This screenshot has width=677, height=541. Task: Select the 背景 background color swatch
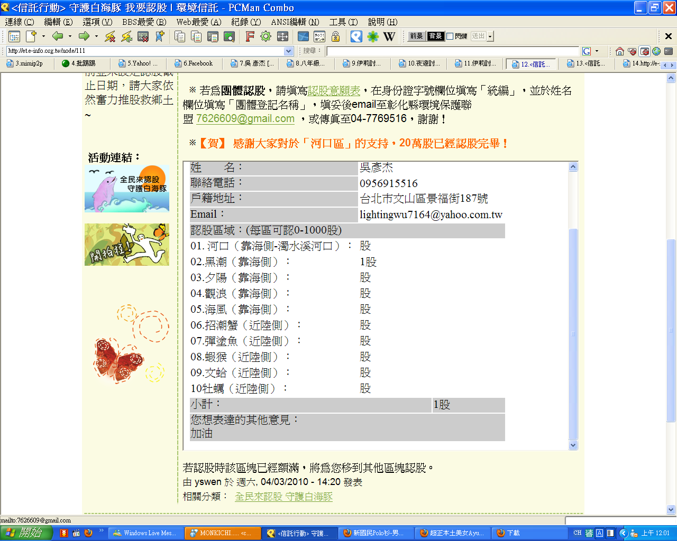click(x=435, y=36)
